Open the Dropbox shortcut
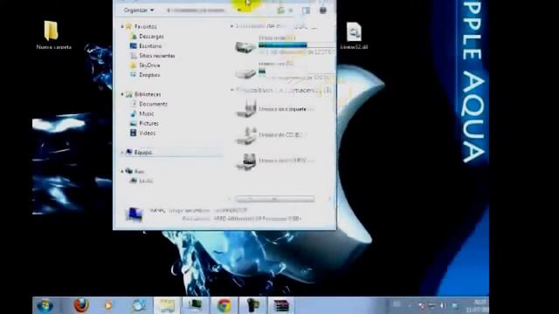The image size is (559, 314). click(149, 75)
